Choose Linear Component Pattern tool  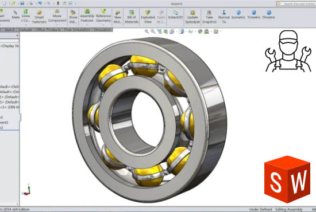26,15
